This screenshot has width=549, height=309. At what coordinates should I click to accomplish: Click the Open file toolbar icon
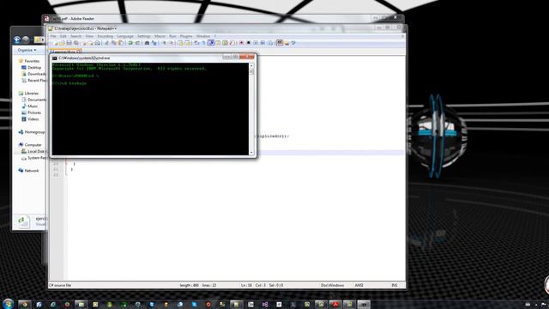coord(63,43)
